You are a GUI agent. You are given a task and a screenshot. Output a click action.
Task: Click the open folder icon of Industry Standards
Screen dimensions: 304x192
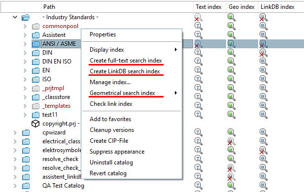point(26,17)
